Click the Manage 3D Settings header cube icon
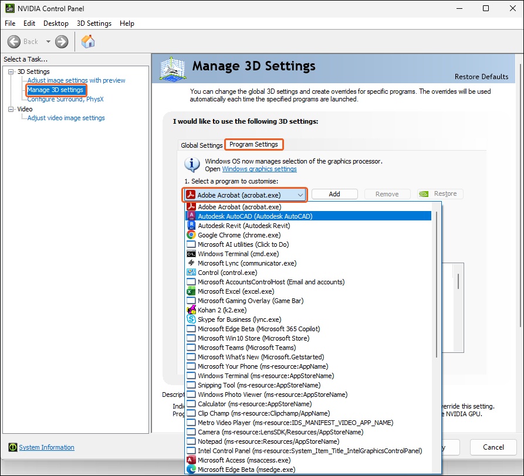The width and height of the screenshot is (524, 476). pos(173,69)
